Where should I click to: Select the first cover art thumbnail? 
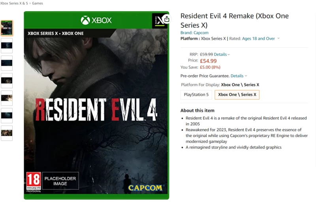click(7, 28)
